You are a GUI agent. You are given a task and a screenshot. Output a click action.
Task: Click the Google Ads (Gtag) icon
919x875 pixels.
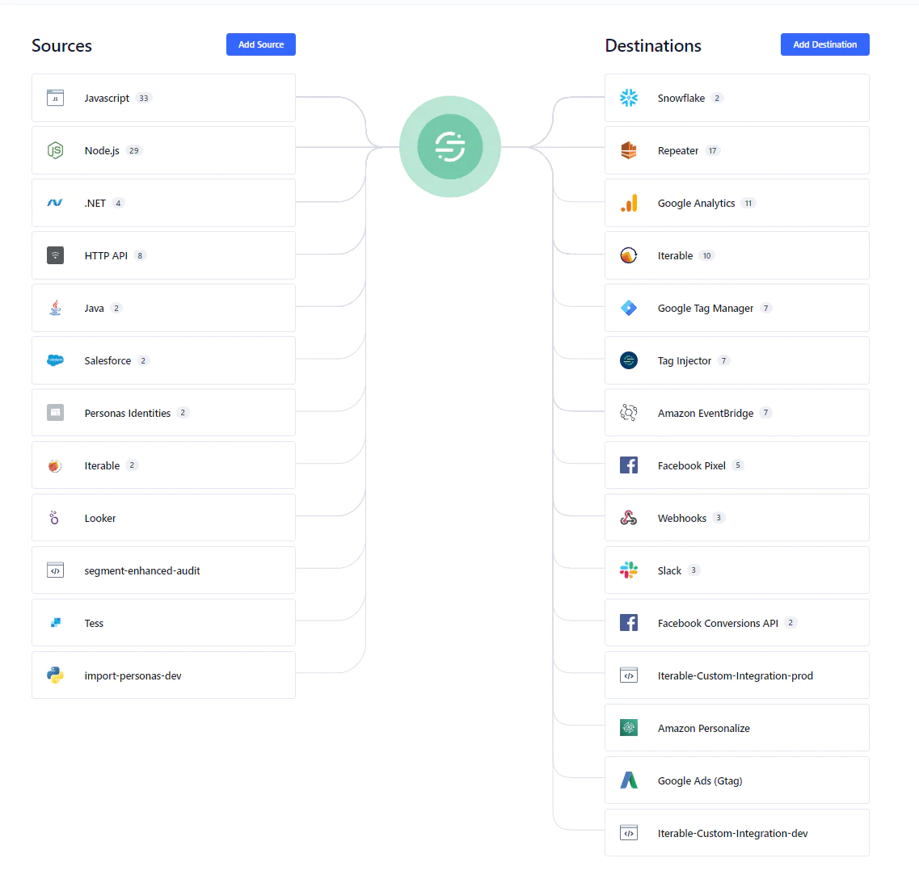coord(629,780)
